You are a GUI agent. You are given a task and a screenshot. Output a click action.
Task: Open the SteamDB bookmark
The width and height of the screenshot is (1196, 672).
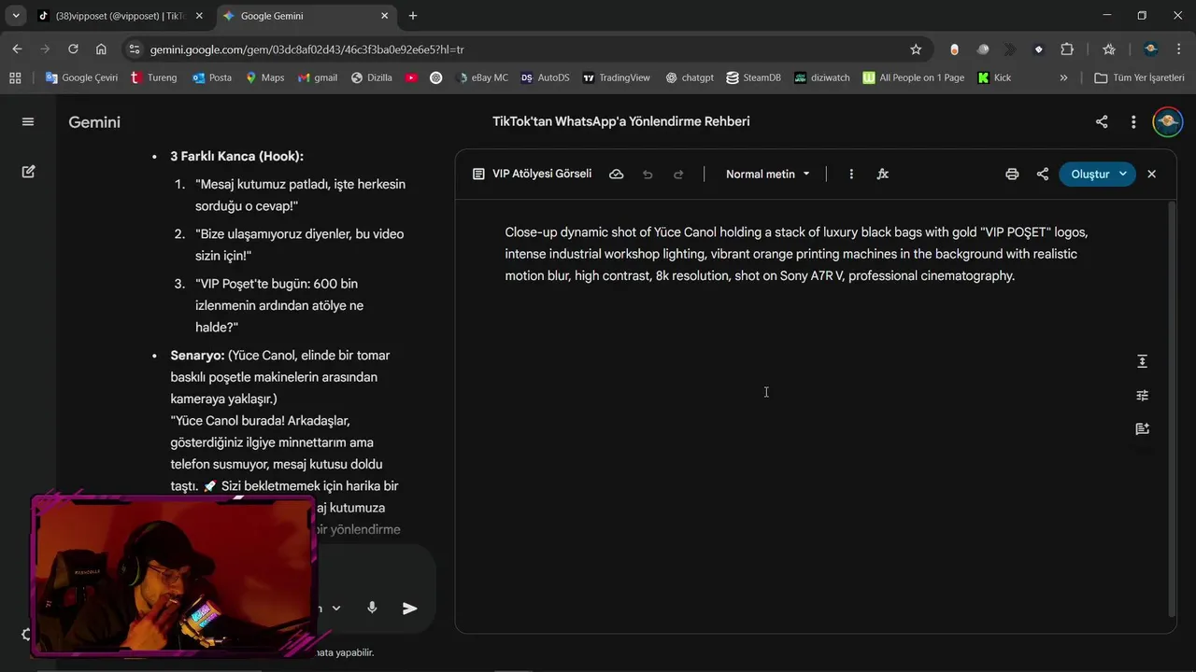(x=753, y=77)
